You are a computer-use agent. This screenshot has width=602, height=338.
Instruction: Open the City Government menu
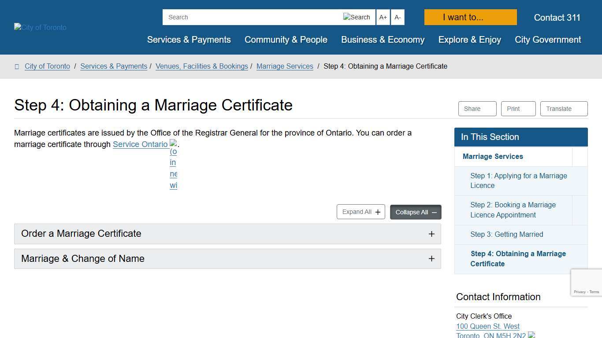(x=547, y=40)
